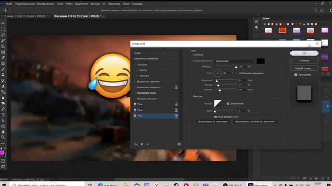Open the Файл menu

point(9,4)
